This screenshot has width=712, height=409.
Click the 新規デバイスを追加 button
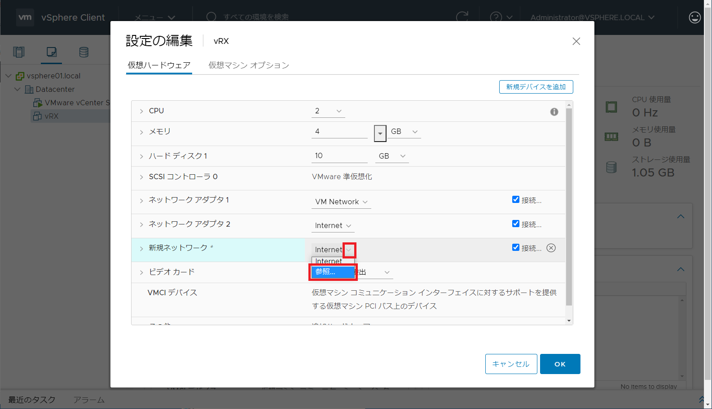(536, 87)
